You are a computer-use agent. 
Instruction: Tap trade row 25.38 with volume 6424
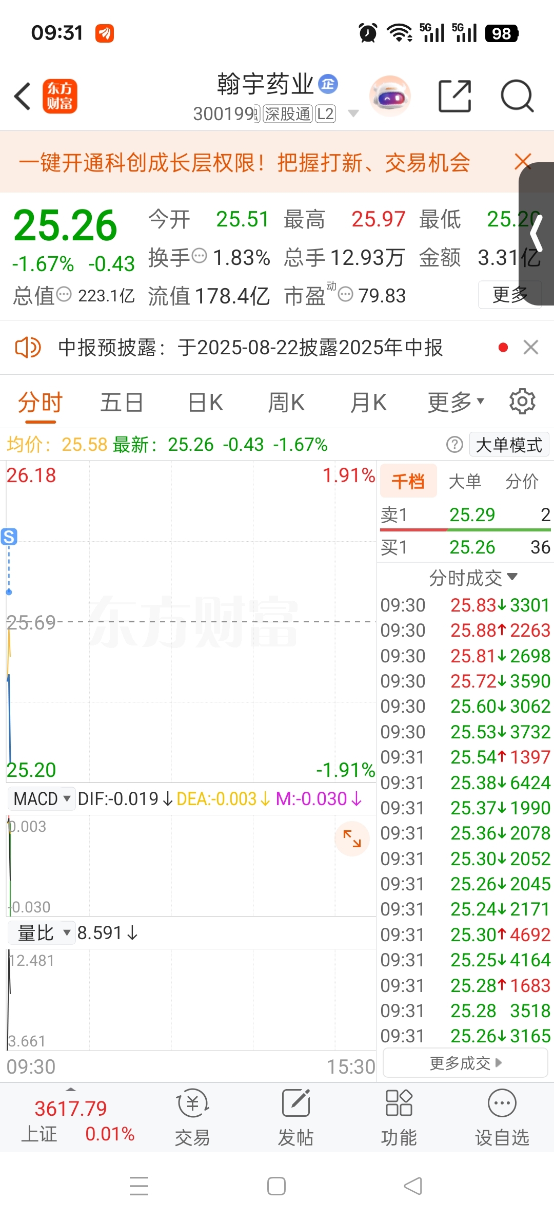click(x=465, y=783)
